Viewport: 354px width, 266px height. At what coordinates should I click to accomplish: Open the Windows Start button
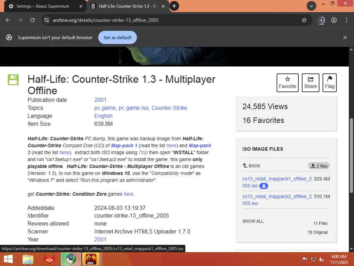(8, 259)
